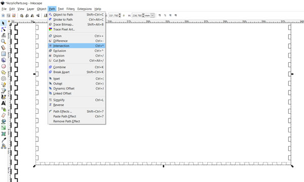Choose Trace Pixel Art entry
The width and height of the screenshot is (304, 182).
(x=77, y=29)
